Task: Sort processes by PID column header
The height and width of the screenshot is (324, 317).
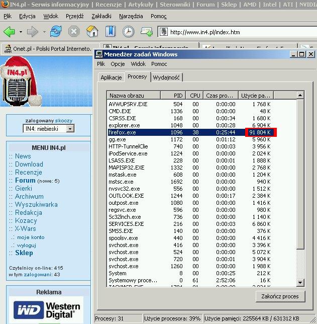Action: pos(173,96)
